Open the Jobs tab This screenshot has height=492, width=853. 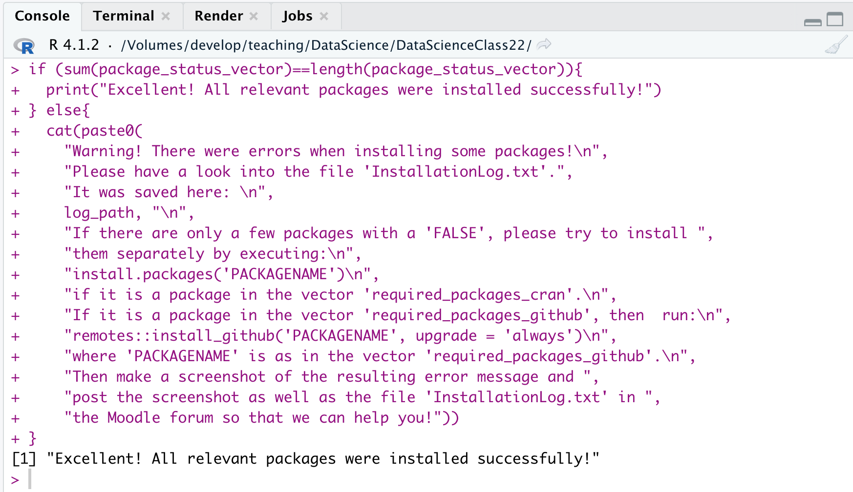coord(297,16)
